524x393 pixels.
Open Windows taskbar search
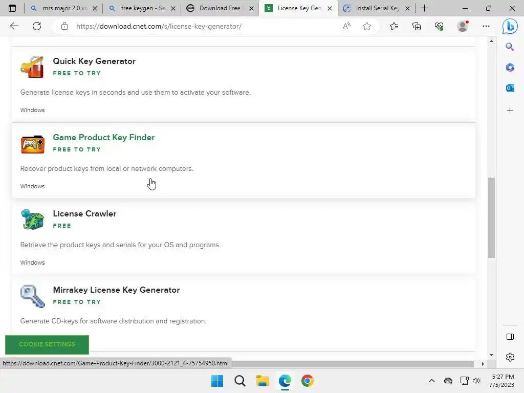click(239, 381)
